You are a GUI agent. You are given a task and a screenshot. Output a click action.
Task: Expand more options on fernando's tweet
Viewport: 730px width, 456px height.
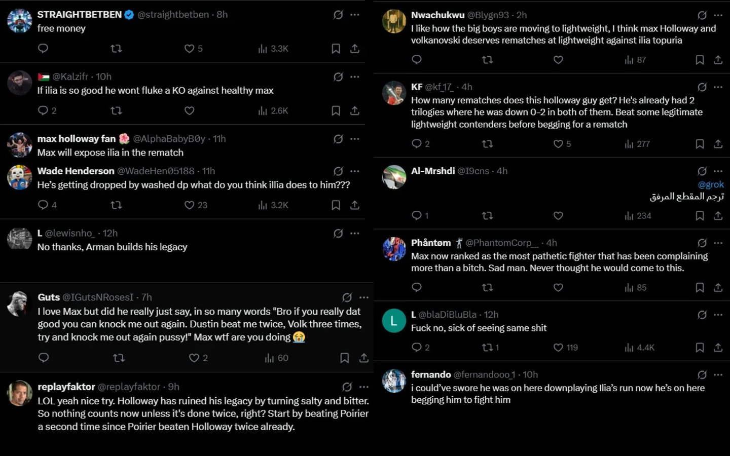click(718, 375)
